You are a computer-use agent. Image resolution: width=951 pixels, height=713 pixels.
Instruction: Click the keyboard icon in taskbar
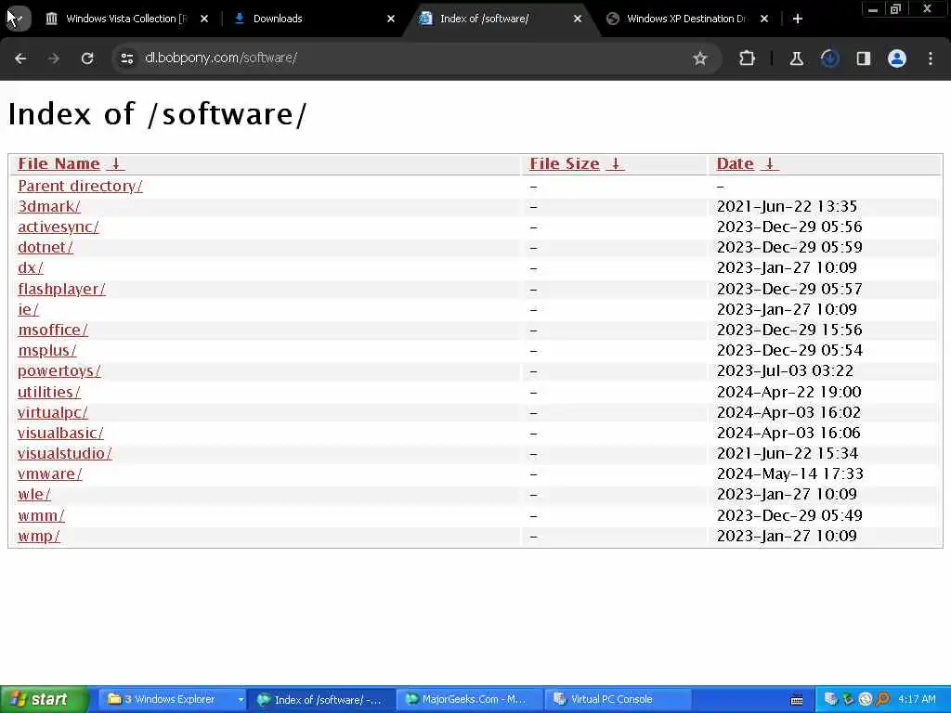pos(797,700)
